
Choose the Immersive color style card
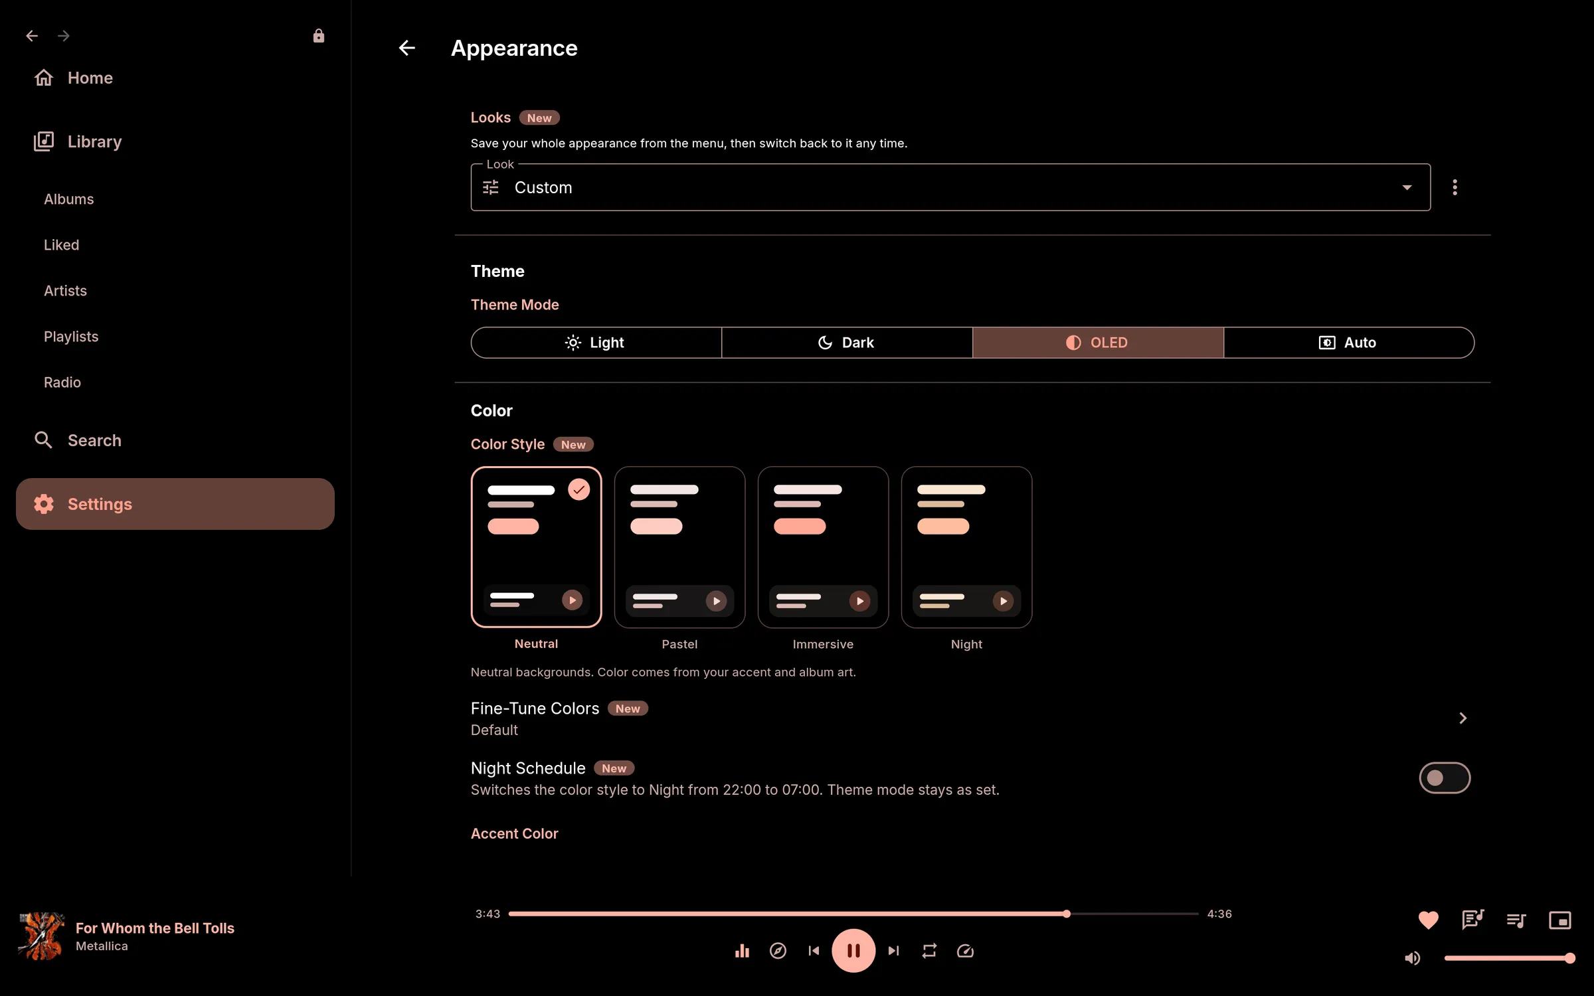pos(823,547)
